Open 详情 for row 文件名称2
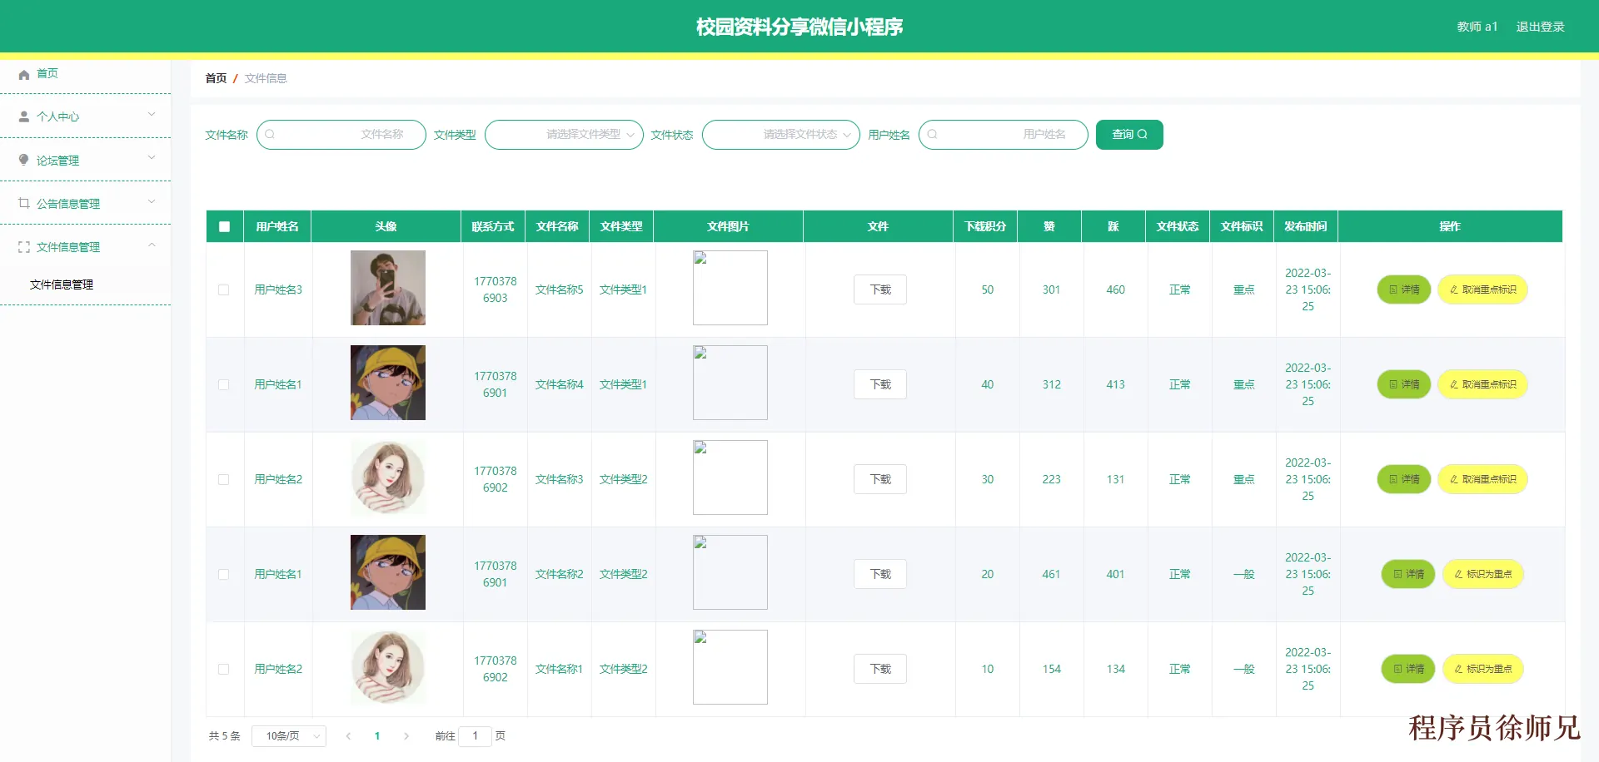1599x762 pixels. click(x=1408, y=574)
